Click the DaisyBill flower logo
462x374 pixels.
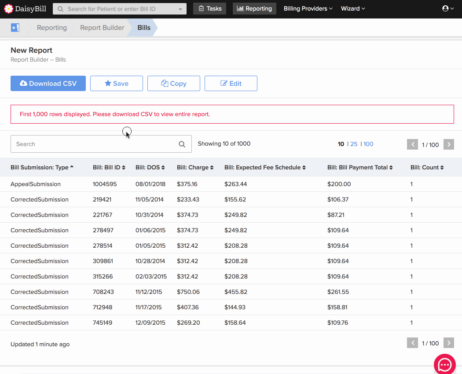click(8, 9)
